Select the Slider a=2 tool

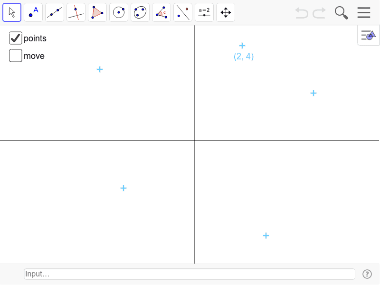point(204,12)
